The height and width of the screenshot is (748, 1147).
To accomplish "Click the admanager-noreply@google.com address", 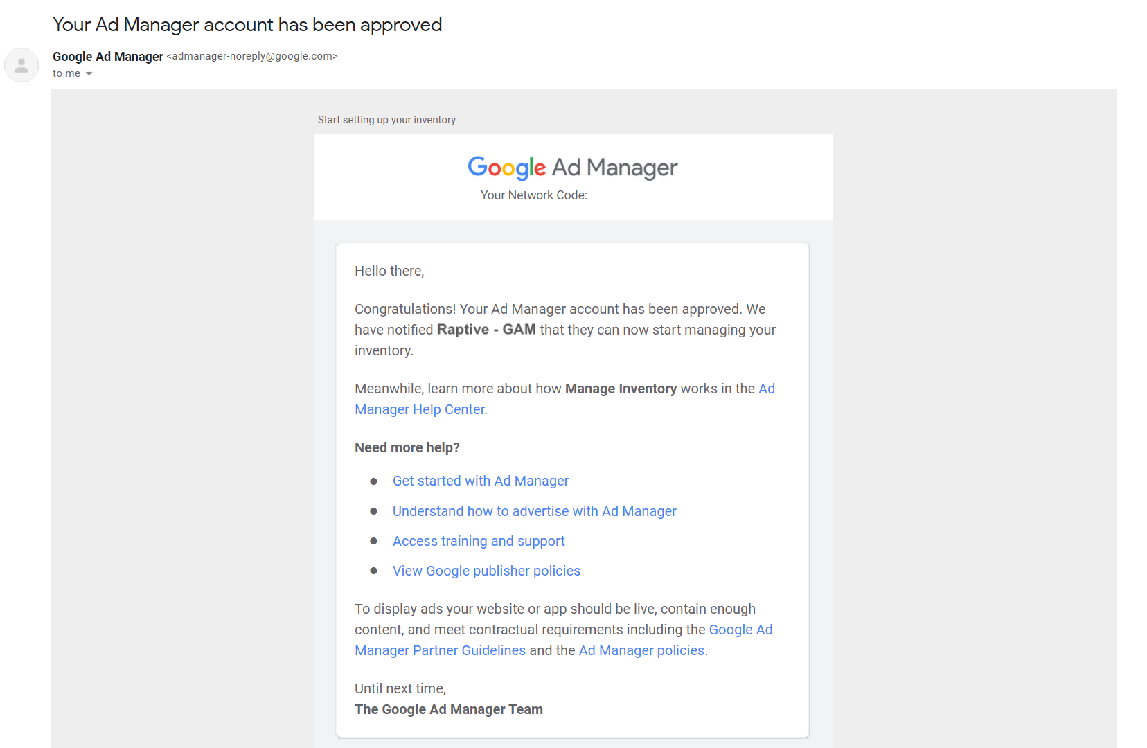I will point(252,56).
